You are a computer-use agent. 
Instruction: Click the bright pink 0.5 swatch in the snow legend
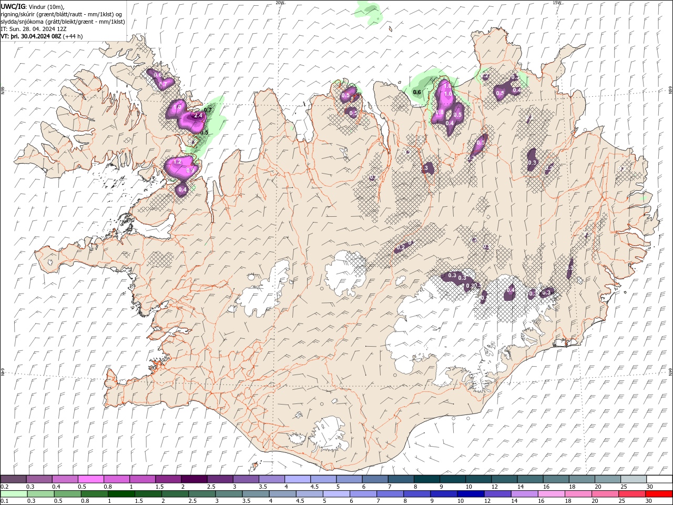pyautogui.click(x=90, y=479)
